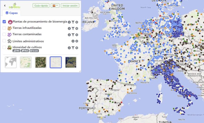Click the Algiers city label
204x123 pixels.
pyautogui.click(x=135, y=117)
